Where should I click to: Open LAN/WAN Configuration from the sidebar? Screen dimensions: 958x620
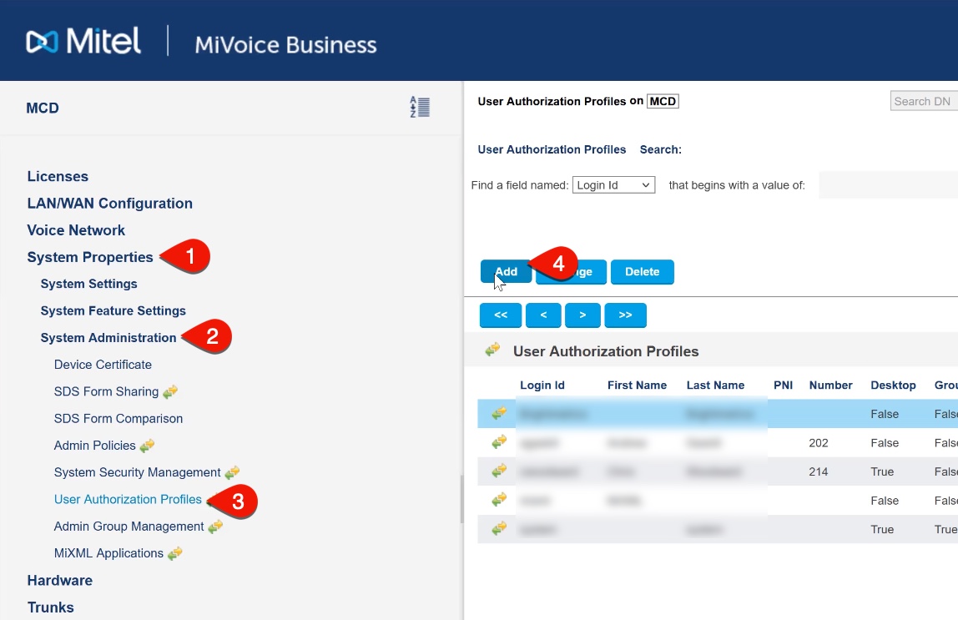[x=109, y=203]
